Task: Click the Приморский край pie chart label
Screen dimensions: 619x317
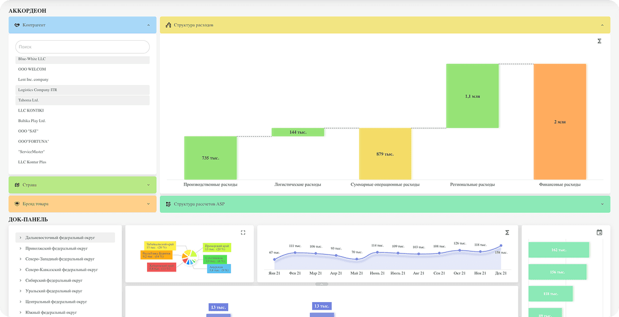Action: pos(217,248)
